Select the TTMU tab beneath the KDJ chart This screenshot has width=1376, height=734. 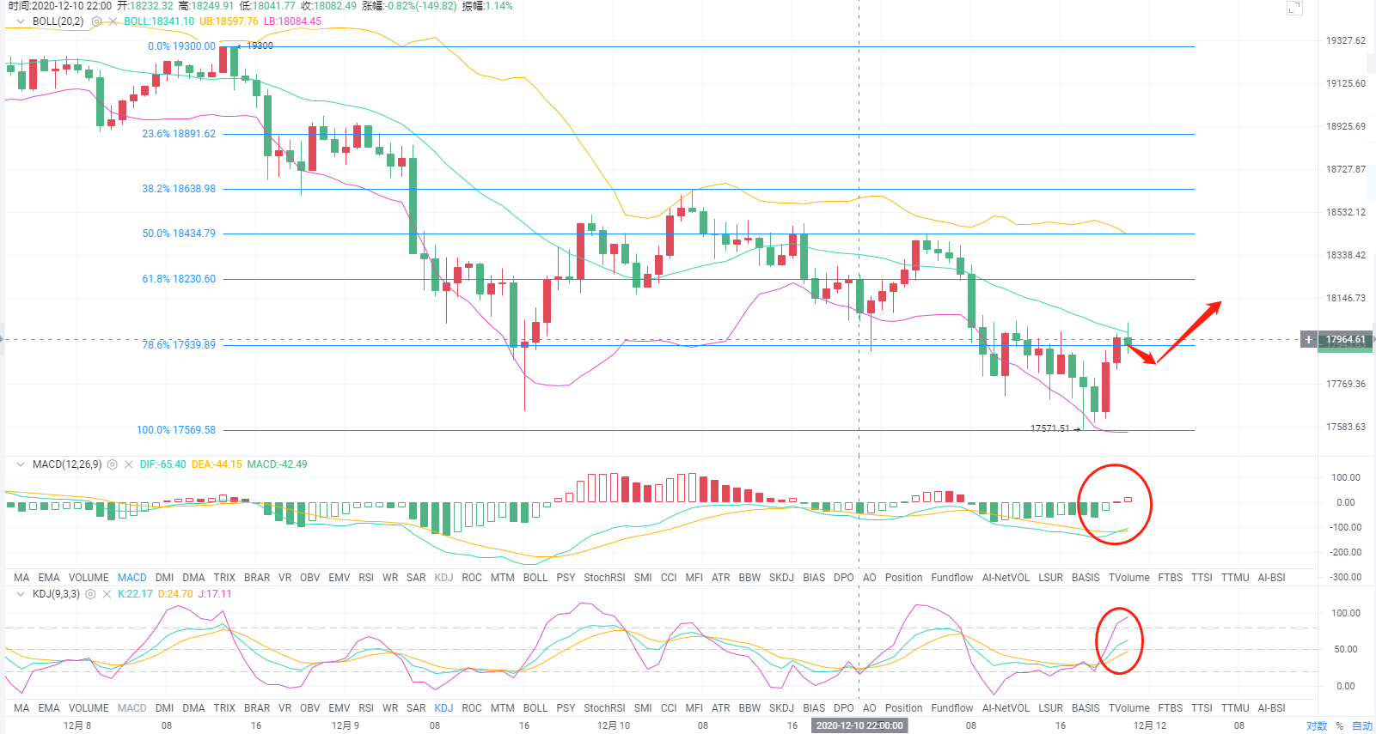pyautogui.click(x=1235, y=708)
